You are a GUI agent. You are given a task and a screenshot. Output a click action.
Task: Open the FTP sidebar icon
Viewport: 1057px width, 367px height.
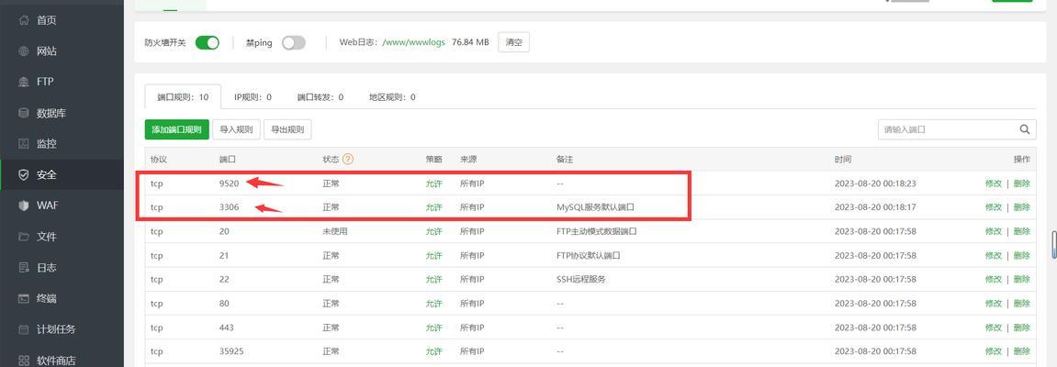click(x=24, y=82)
